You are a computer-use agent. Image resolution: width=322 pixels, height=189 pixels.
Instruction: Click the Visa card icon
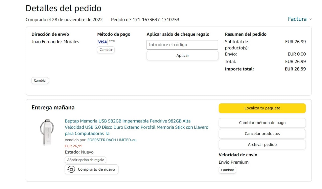tap(102, 42)
